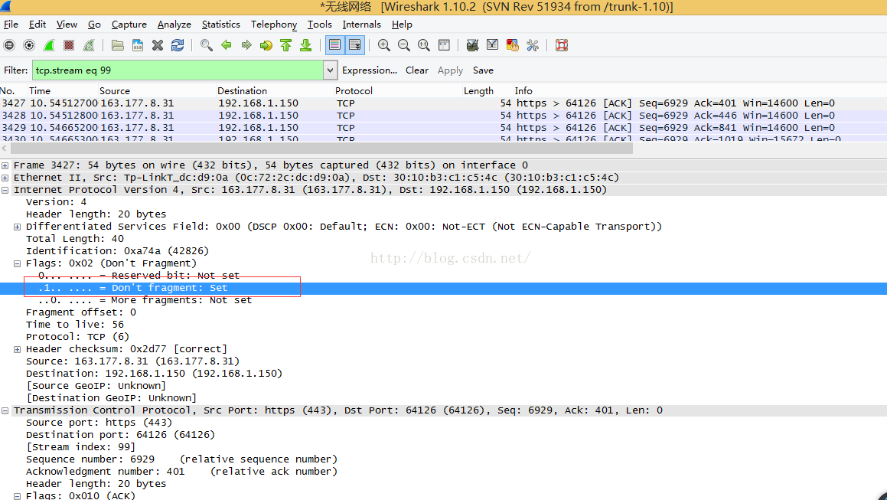This screenshot has width=887, height=500.
Task: Reload the current capture file
Action: (x=178, y=45)
